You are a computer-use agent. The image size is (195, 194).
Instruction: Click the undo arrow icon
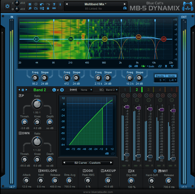(42, 4)
